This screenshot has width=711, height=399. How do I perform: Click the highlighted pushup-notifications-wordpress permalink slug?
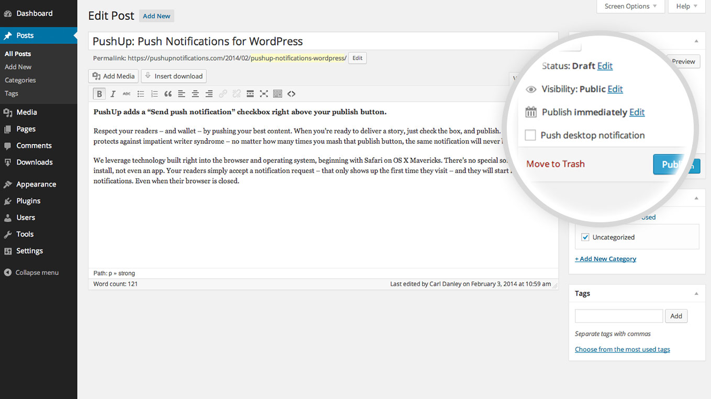point(297,58)
